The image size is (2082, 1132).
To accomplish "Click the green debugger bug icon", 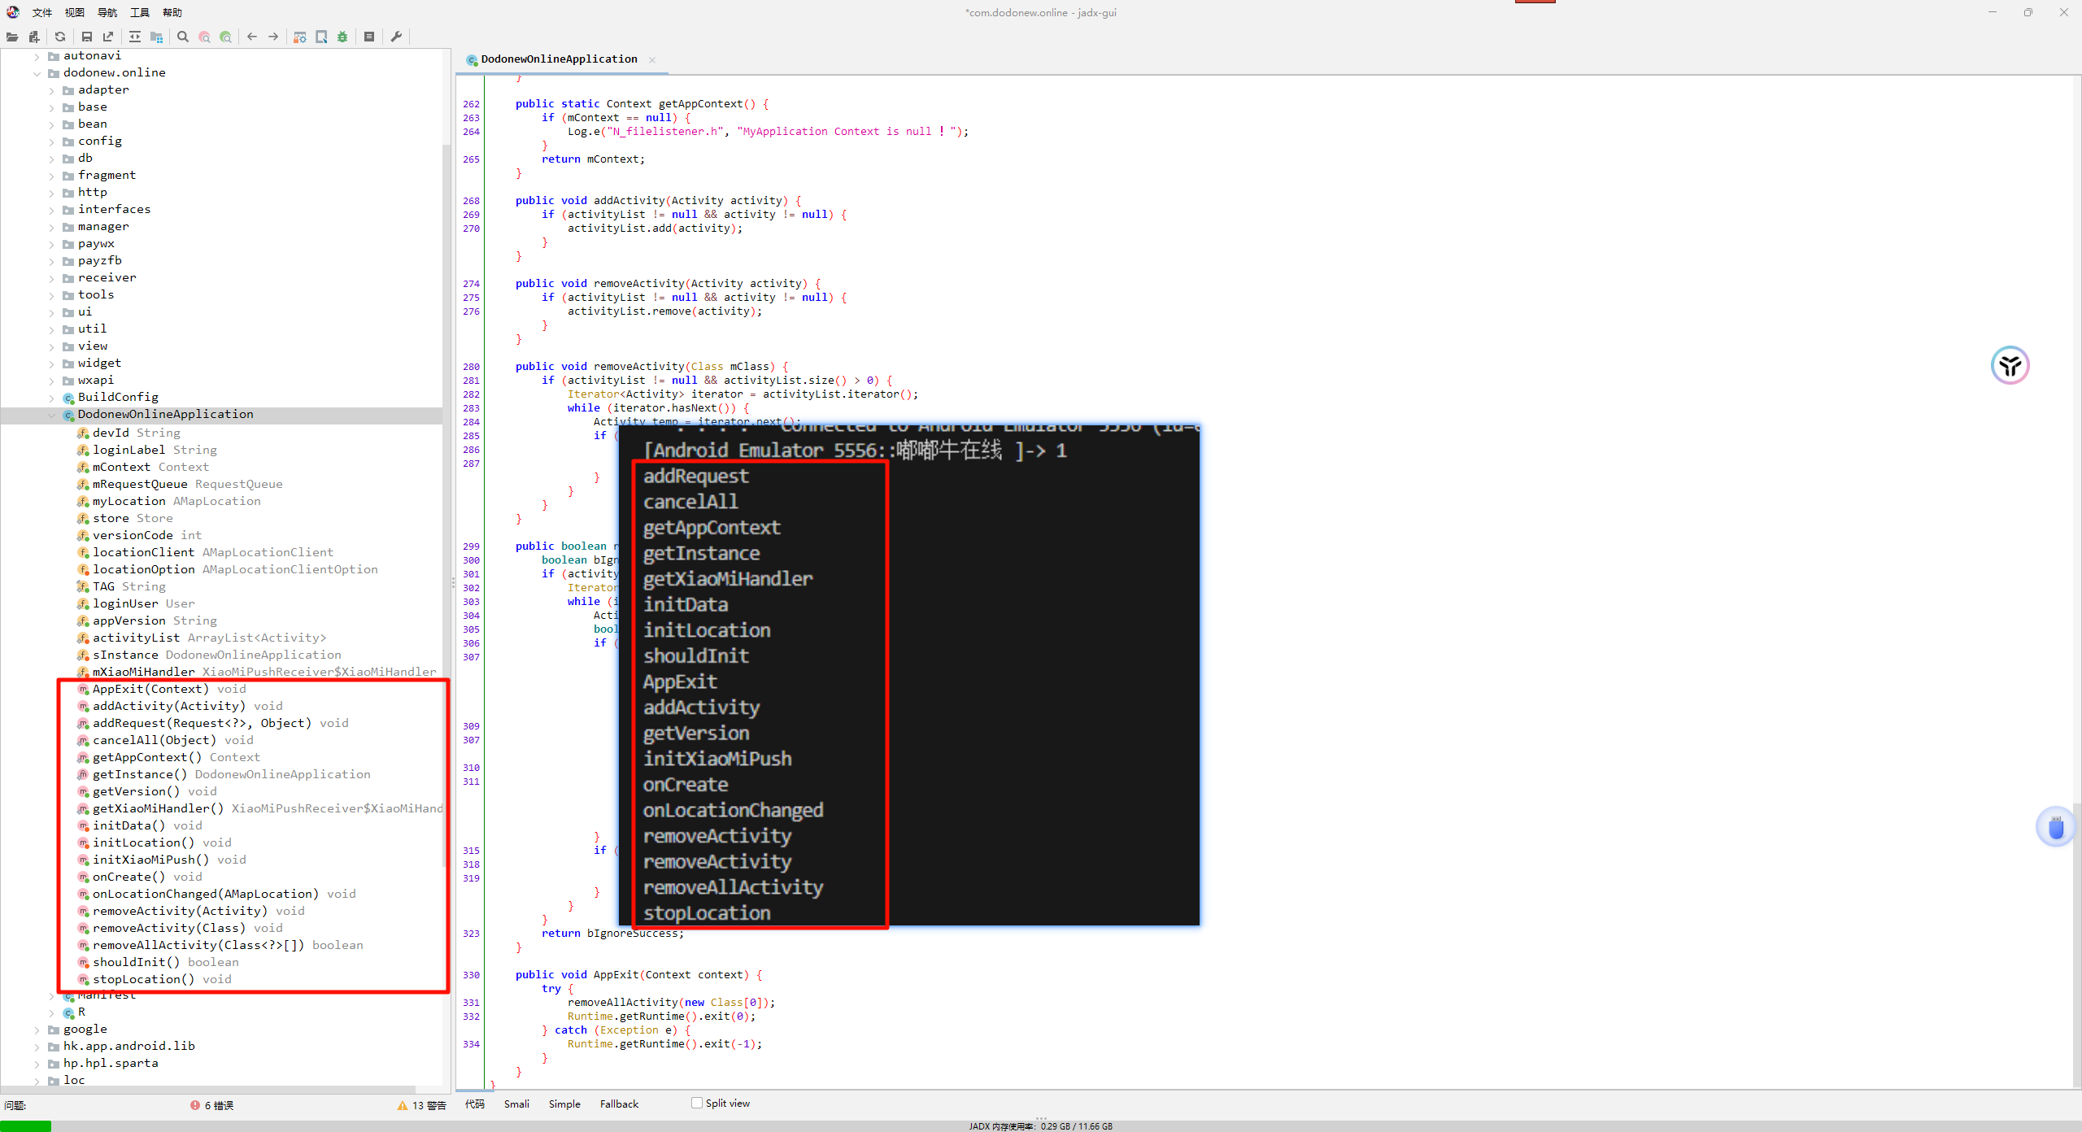I will click(x=342, y=37).
